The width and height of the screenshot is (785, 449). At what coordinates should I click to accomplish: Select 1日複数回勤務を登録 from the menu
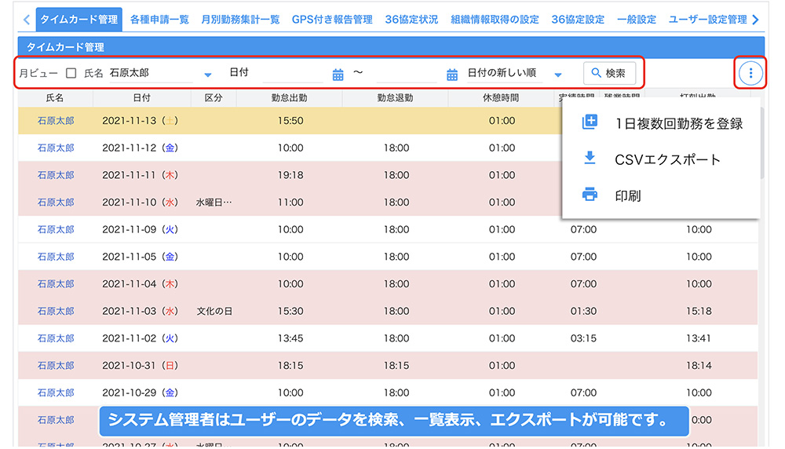[661, 123]
